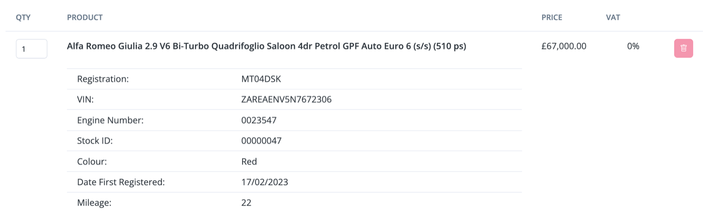Click the Mileage row label
Image resolution: width=709 pixels, height=221 pixels.
[94, 203]
